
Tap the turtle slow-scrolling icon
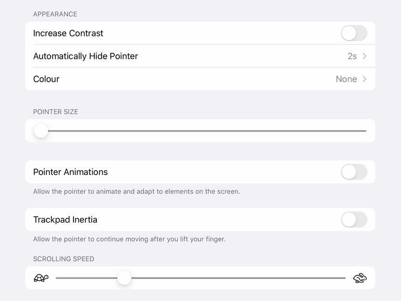41,278
